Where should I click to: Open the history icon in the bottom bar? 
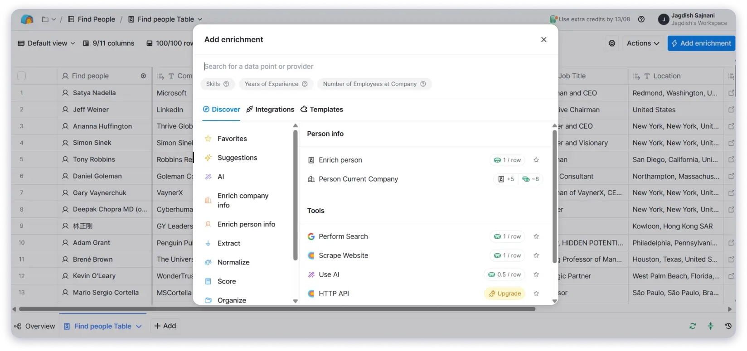coord(728,326)
